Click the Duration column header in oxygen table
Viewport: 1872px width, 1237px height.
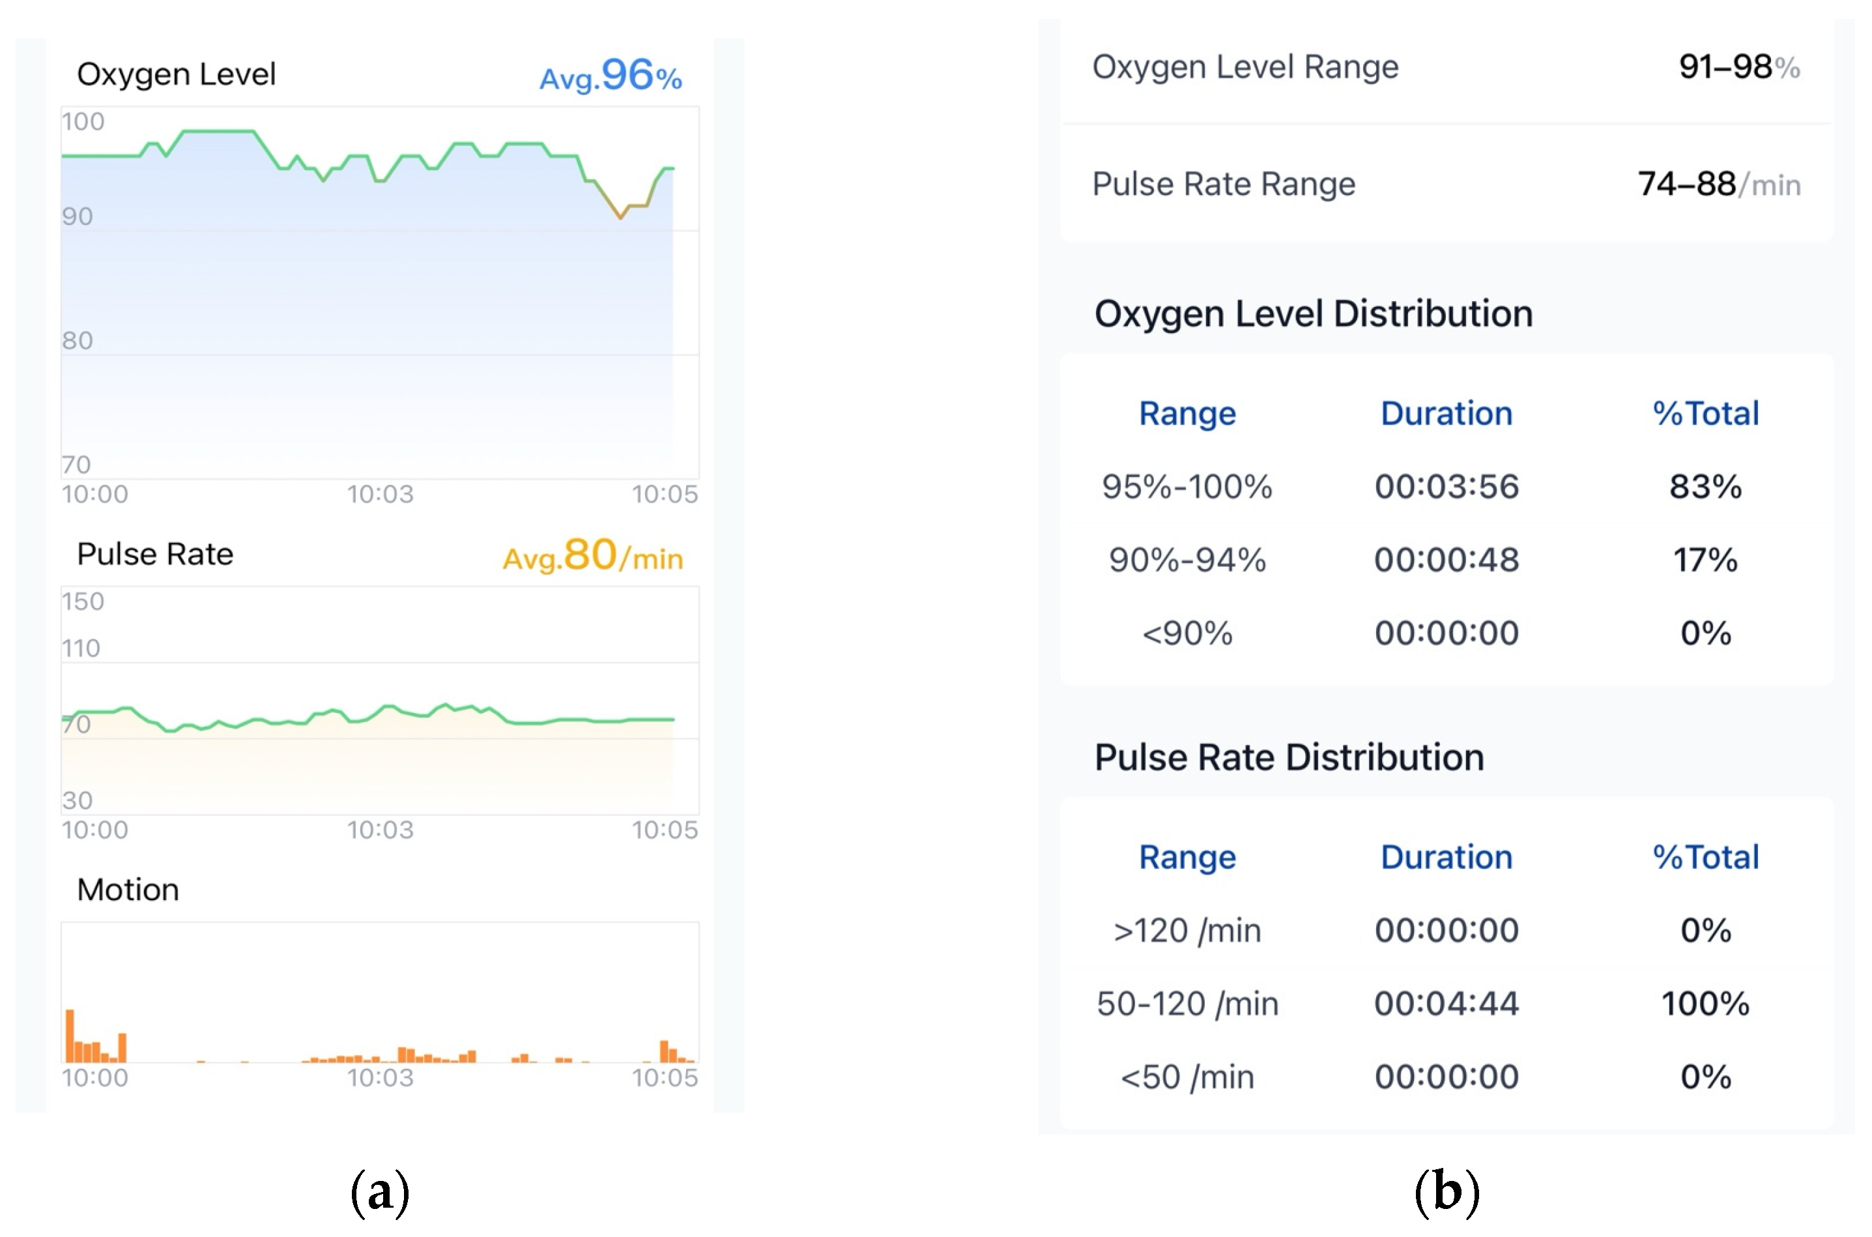[1446, 413]
